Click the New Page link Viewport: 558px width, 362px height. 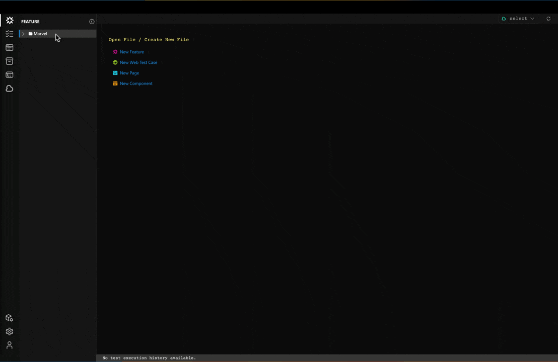[x=129, y=73]
